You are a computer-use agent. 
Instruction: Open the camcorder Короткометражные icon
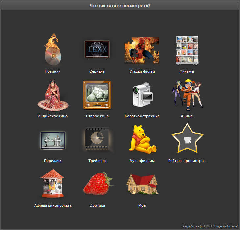click(142, 95)
